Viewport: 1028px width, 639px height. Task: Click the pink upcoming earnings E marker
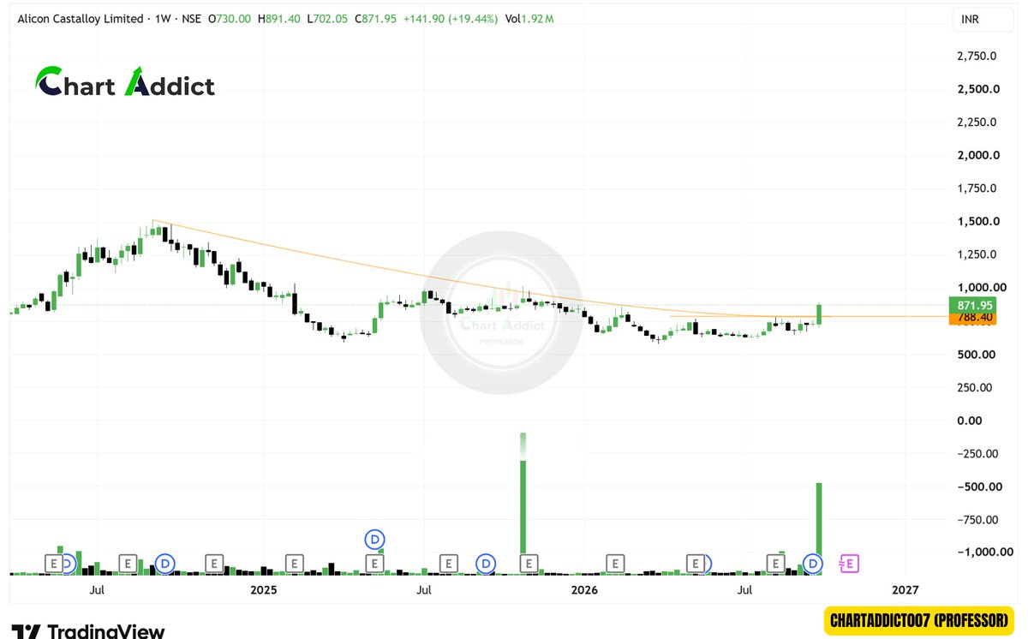coord(849,564)
